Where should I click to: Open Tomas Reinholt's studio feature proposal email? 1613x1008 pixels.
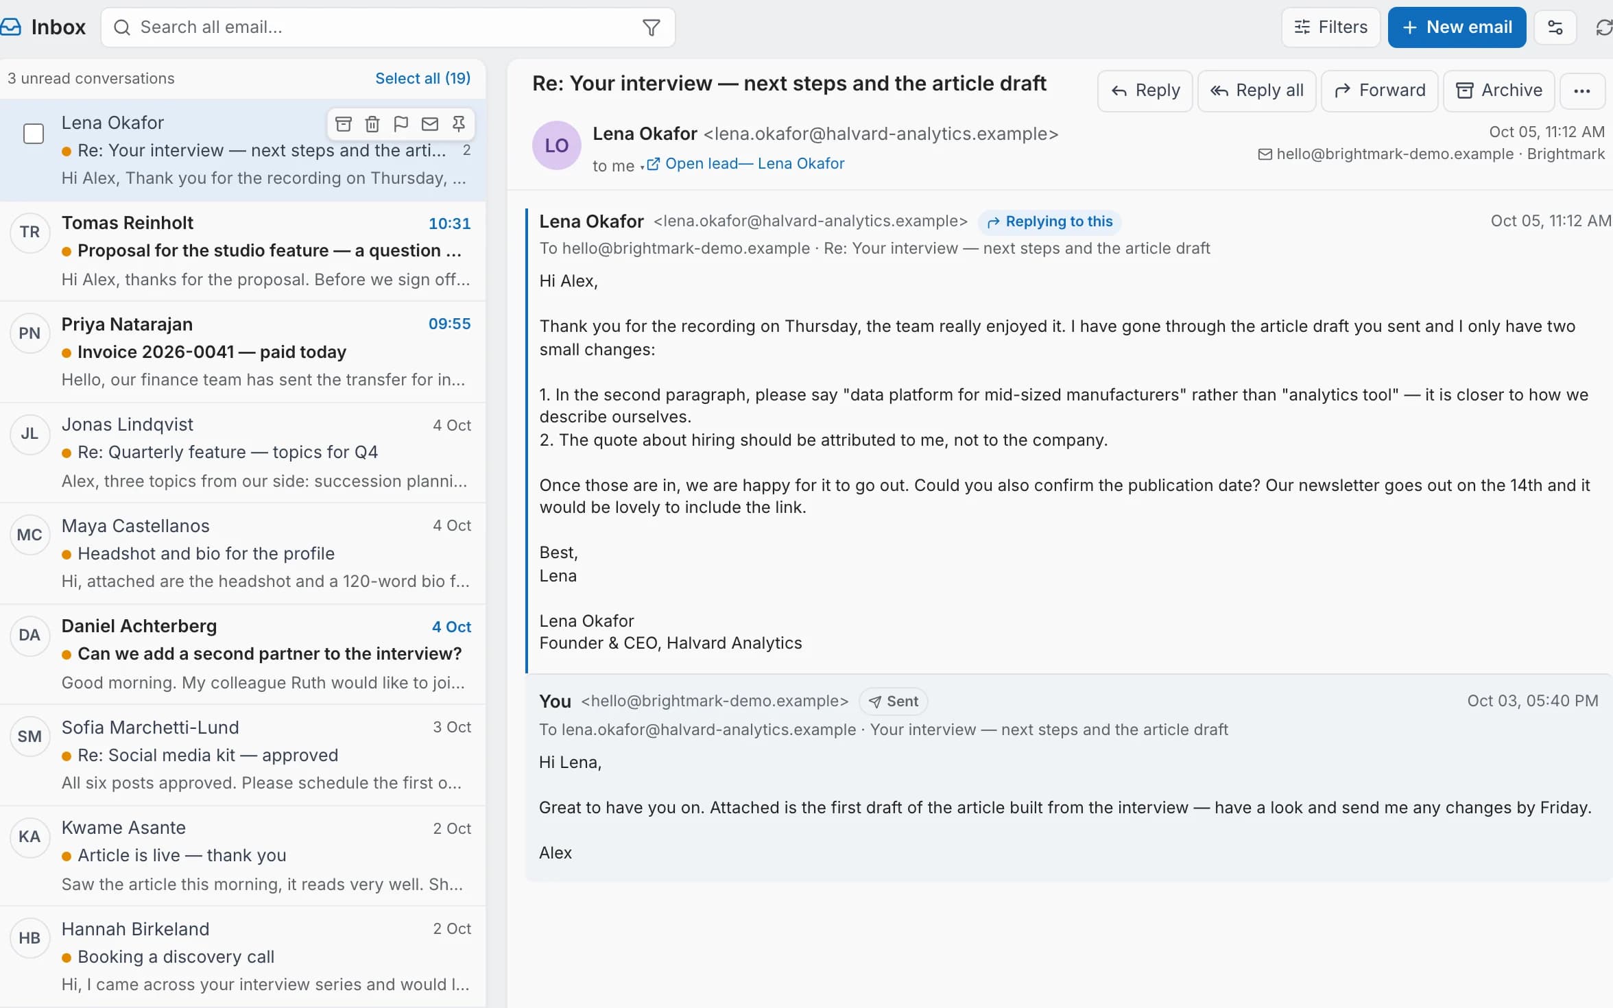[243, 251]
